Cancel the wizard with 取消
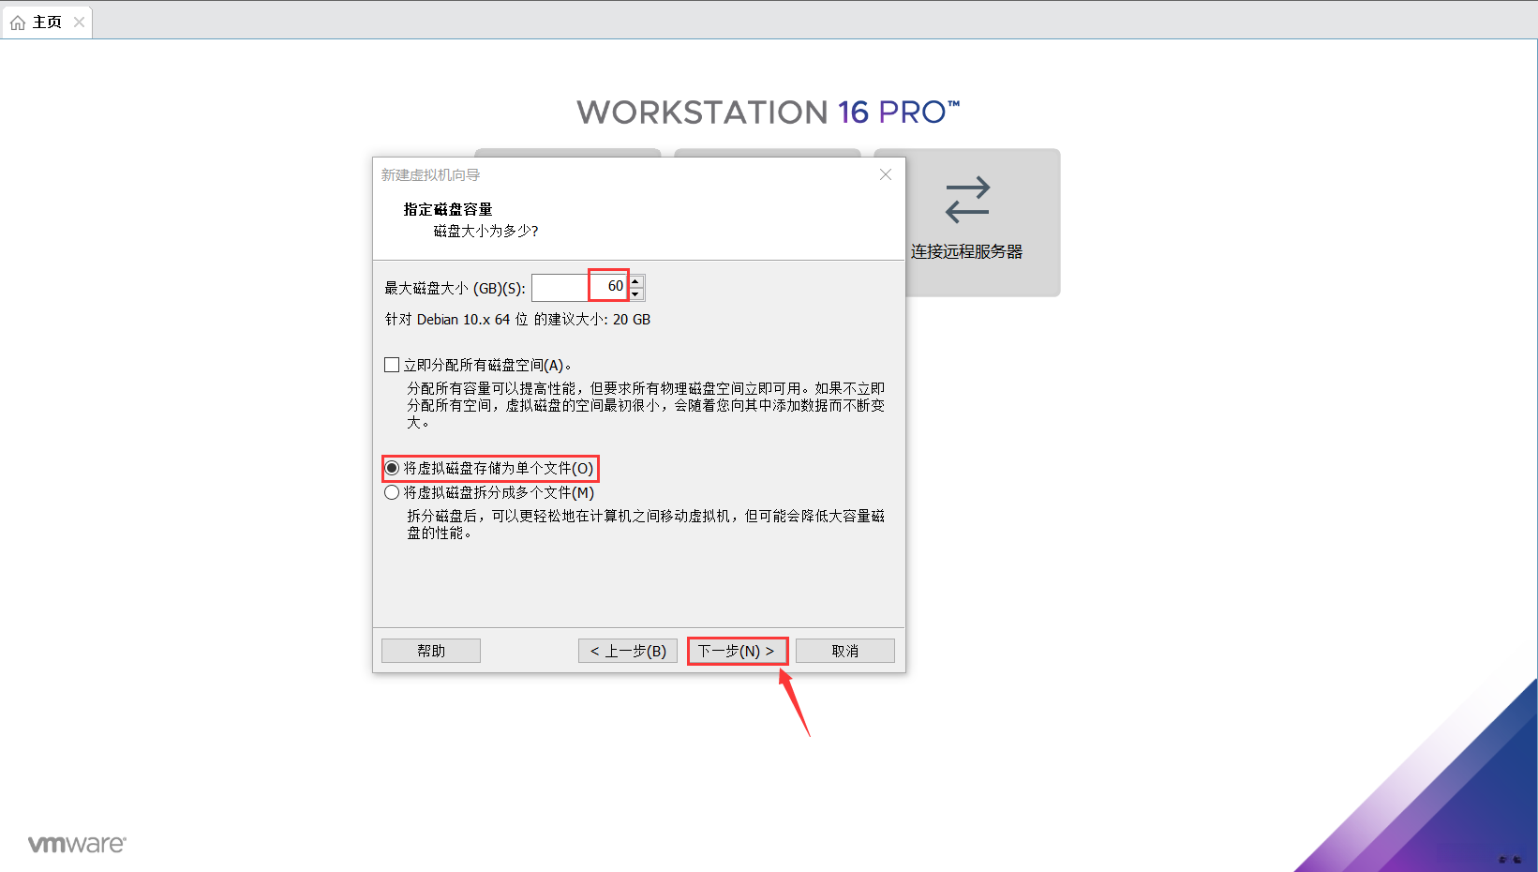 pyautogui.click(x=844, y=650)
